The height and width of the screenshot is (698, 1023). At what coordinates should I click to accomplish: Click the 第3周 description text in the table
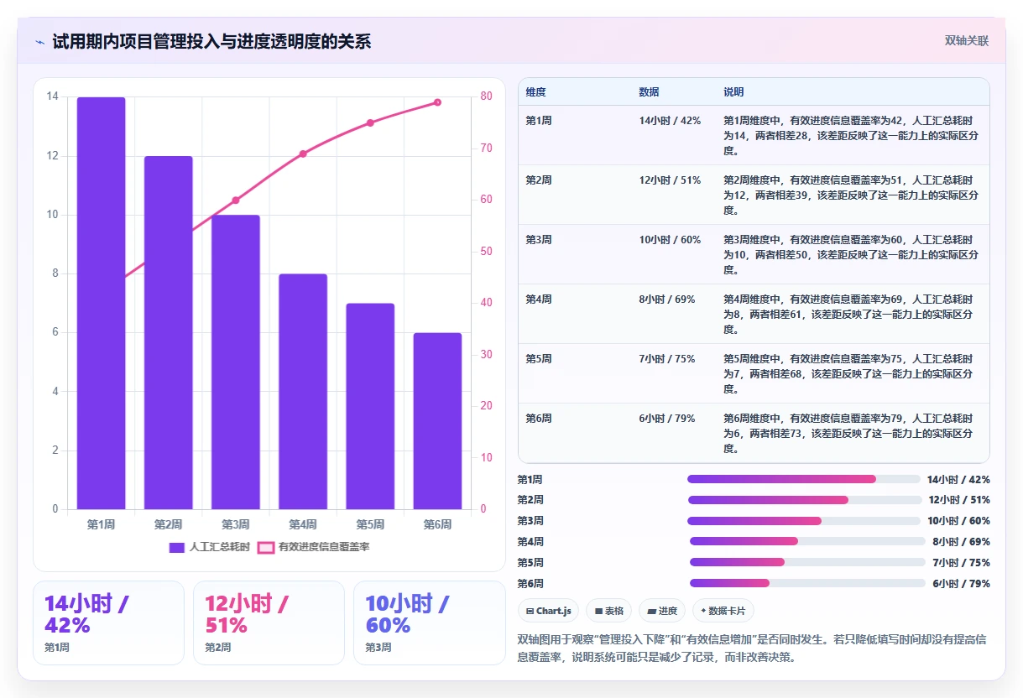click(x=849, y=254)
